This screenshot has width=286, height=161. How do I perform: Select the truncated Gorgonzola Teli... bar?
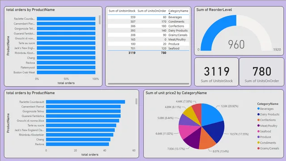click(x=66, y=29)
